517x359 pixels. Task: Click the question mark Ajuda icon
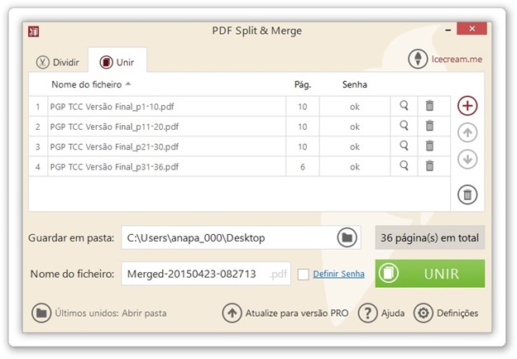pos(367,313)
